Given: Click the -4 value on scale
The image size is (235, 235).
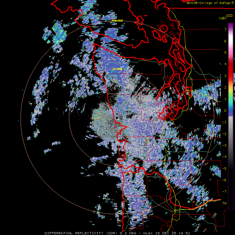Looking at the screenshot, I should 224,157.
